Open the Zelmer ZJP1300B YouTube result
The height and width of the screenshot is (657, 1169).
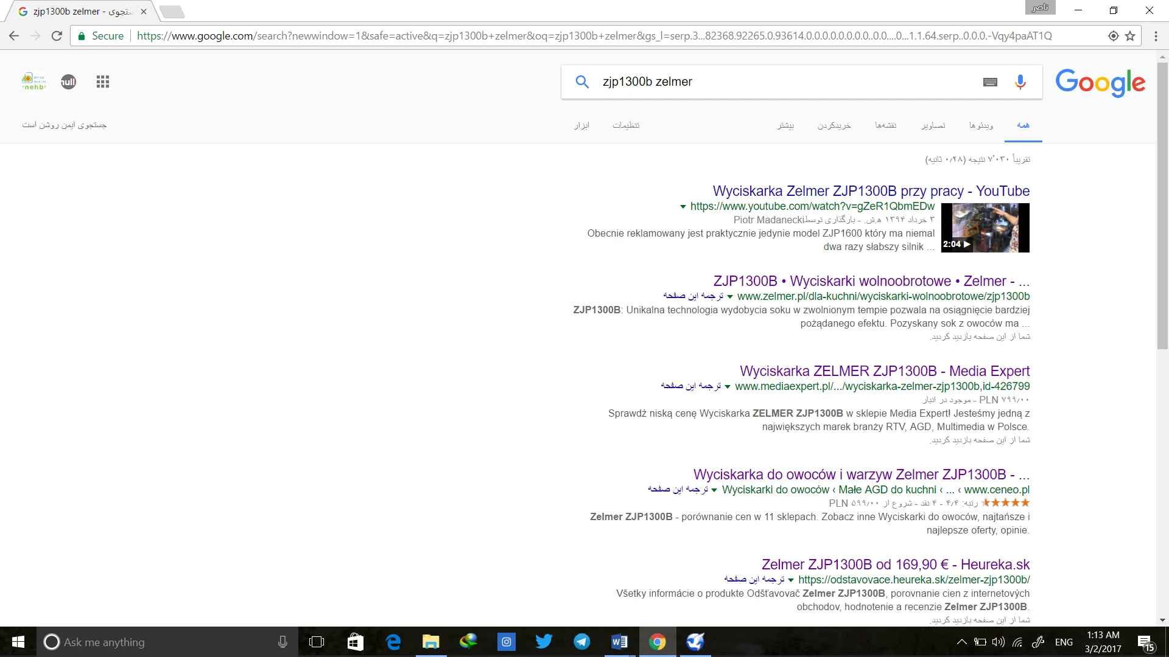(871, 190)
